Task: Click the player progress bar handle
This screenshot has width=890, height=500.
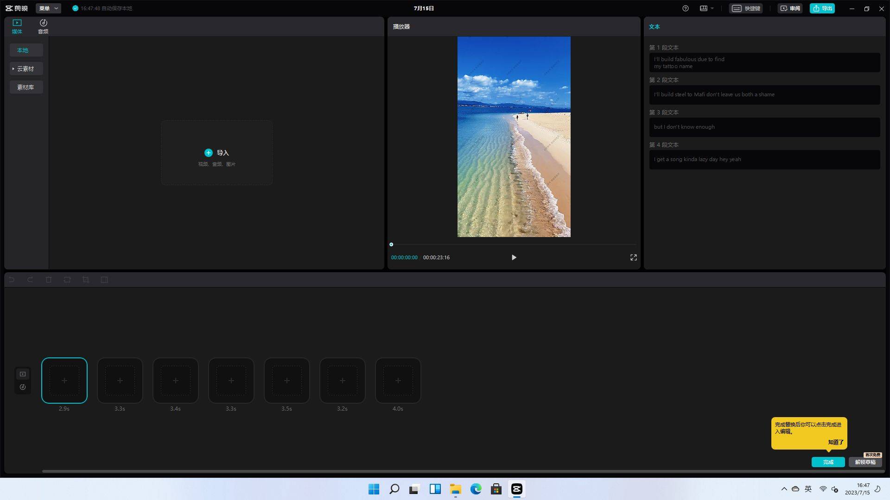Action: pyautogui.click(x=391, y=244)
